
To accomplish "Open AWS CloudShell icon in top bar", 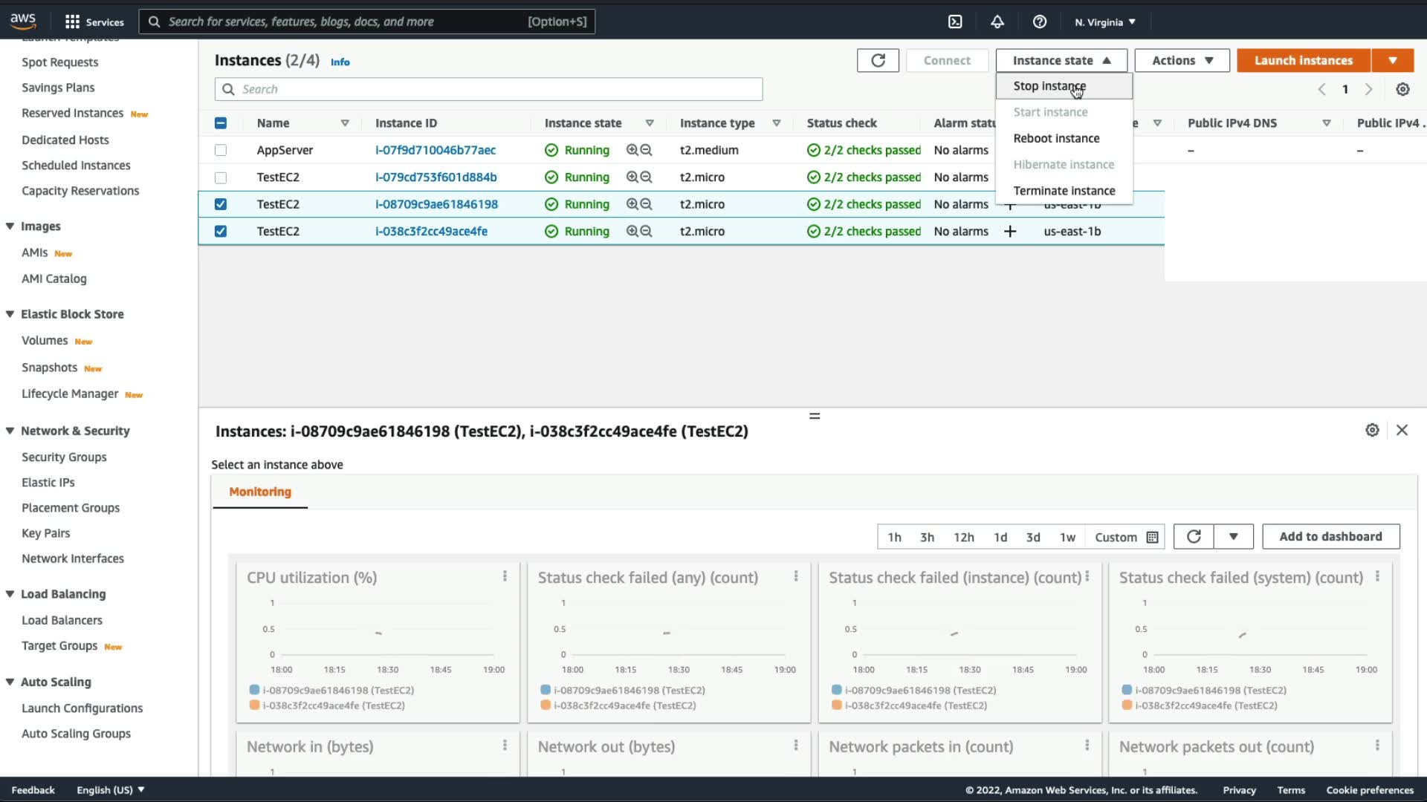I will coord(955,22).
